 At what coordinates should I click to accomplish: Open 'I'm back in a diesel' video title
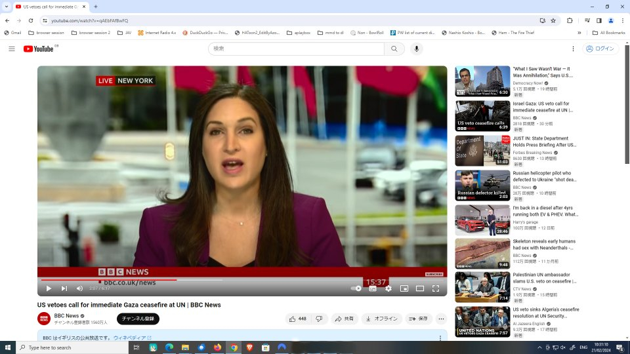pyautogui.click(x=545, y=211)
